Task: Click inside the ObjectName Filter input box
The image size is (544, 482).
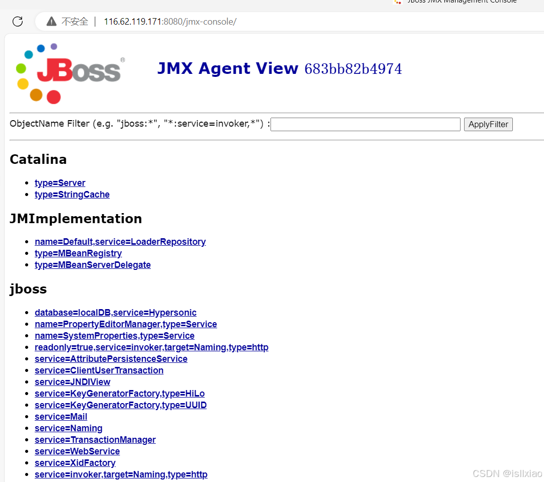Action: pos(365,124)
